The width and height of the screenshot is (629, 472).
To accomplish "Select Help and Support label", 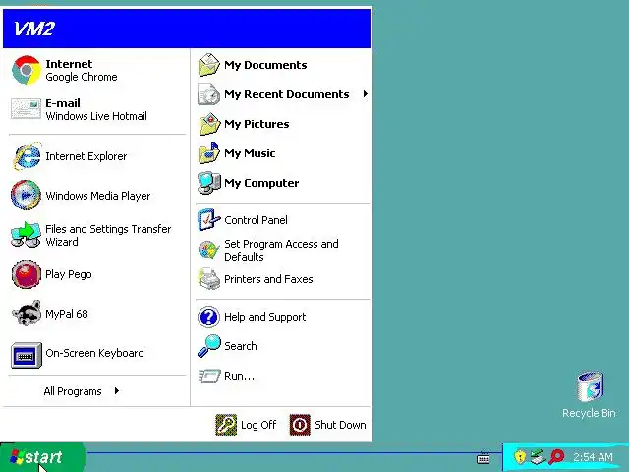I will click(x=264, y=317).
